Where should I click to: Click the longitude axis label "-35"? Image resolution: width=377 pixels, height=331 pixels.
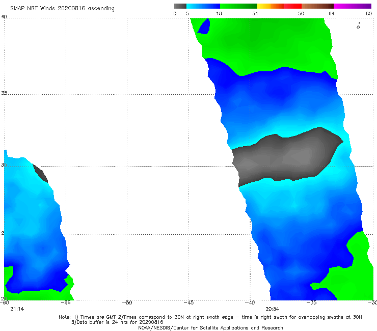coord(312,302)
